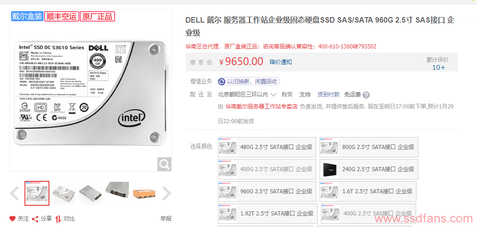477x227 pixels.
Task: Open 降价通知 price drop alert
Action: pyautogui.click(x=281, y=62)
